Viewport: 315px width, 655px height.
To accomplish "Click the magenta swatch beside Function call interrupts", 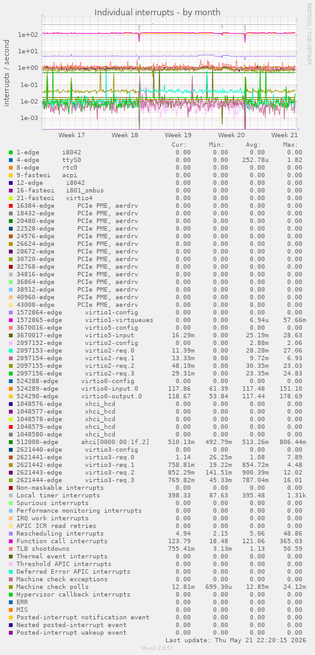I will pos(11,541).
